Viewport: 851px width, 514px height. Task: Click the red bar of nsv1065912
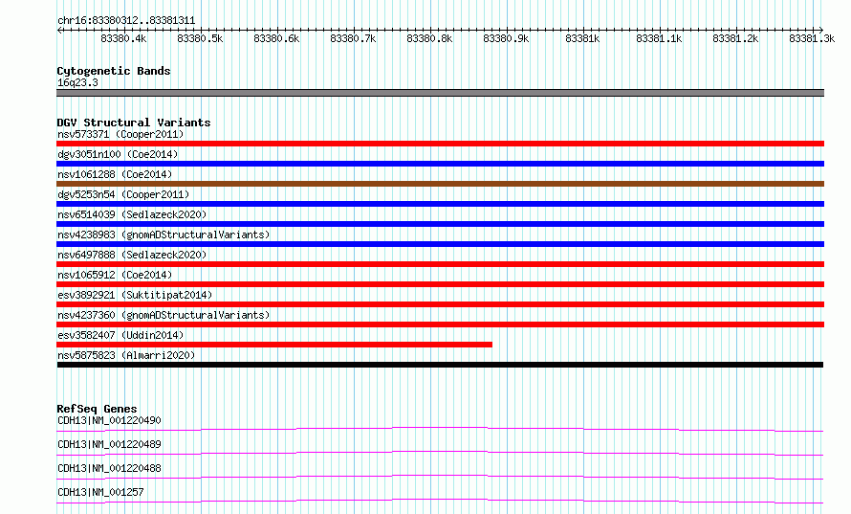point(440,284)
